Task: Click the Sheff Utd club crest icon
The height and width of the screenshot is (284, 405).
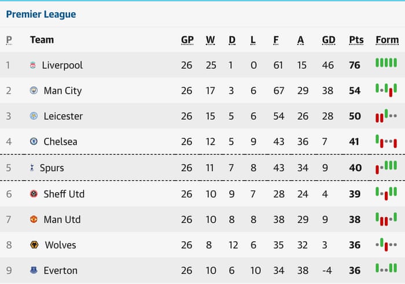Action: [x=34, y=194]
